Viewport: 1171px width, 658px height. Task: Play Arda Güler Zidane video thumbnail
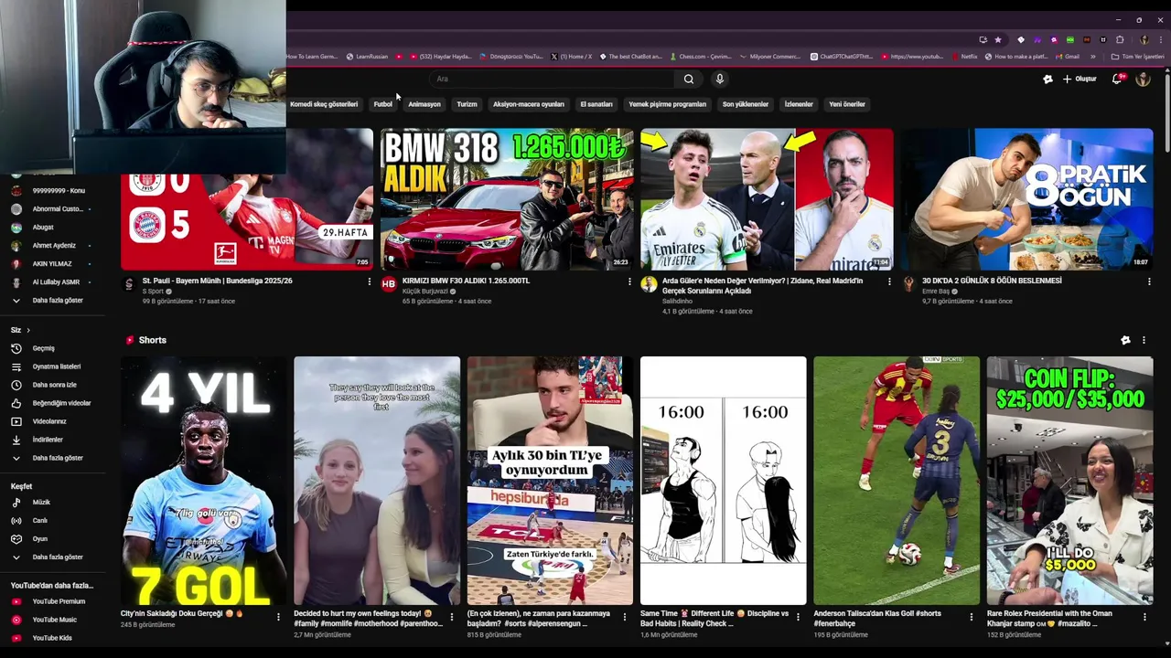(767, 199)
